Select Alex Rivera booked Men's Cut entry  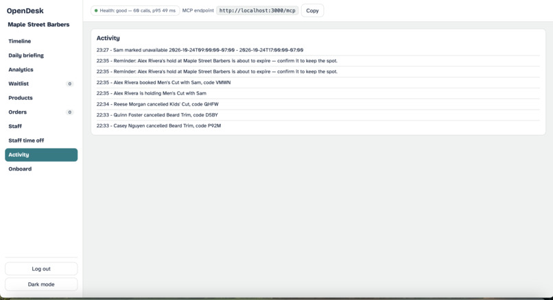point(318,82)
